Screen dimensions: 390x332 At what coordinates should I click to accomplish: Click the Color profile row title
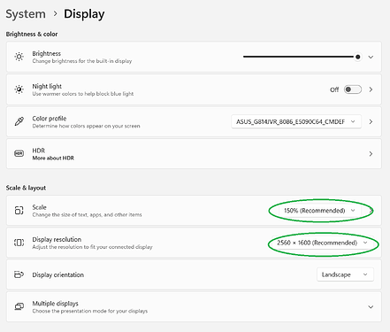click(50, 119)
